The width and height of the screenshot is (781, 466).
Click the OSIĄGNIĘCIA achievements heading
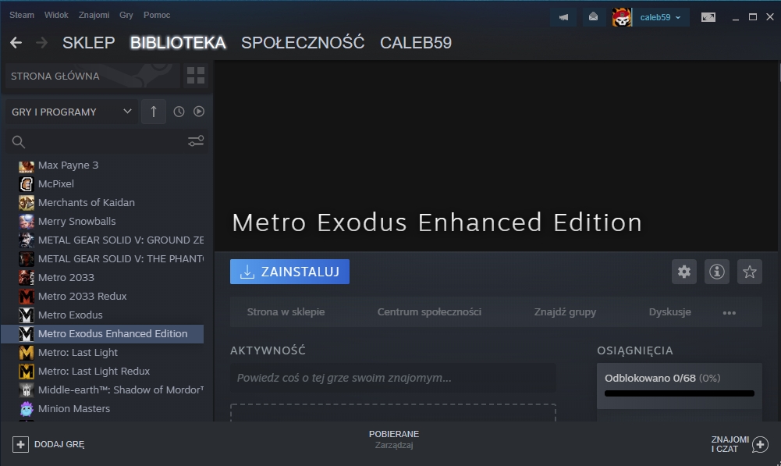click(x=635, y=350)
